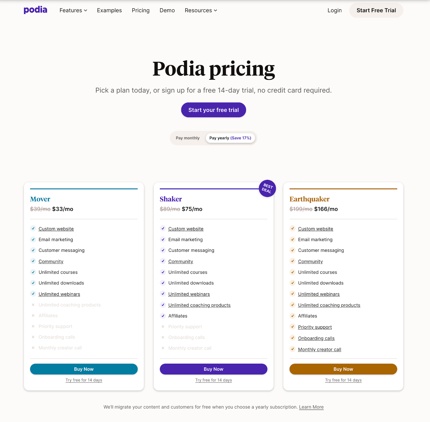The width and height of the screenshot is (430, 422).
Task: Click the checkmark icon beside Mover's Custom website
Action: pyautogui.click(x=33, y=228)
